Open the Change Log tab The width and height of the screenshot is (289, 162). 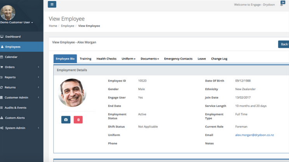tap(219, 59)
